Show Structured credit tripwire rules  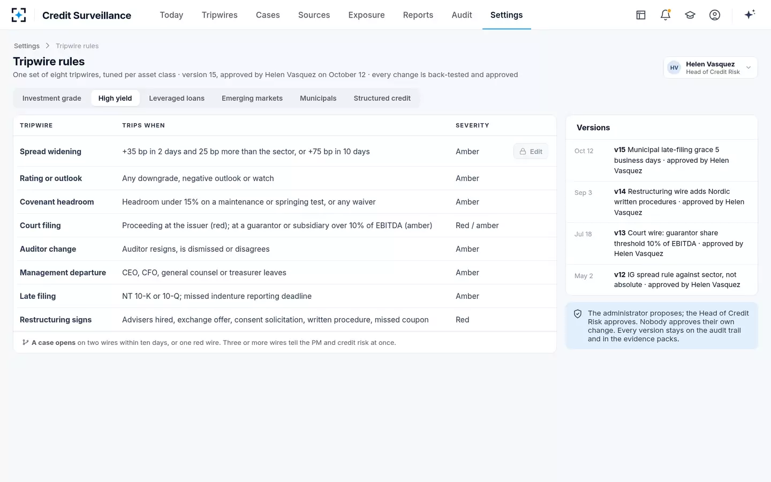(382, 99)
